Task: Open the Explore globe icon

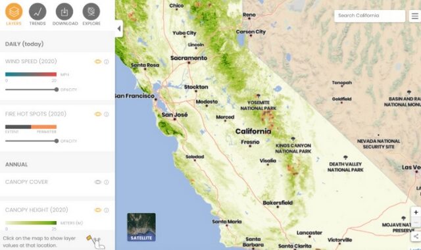Action: tap(91, 12)
